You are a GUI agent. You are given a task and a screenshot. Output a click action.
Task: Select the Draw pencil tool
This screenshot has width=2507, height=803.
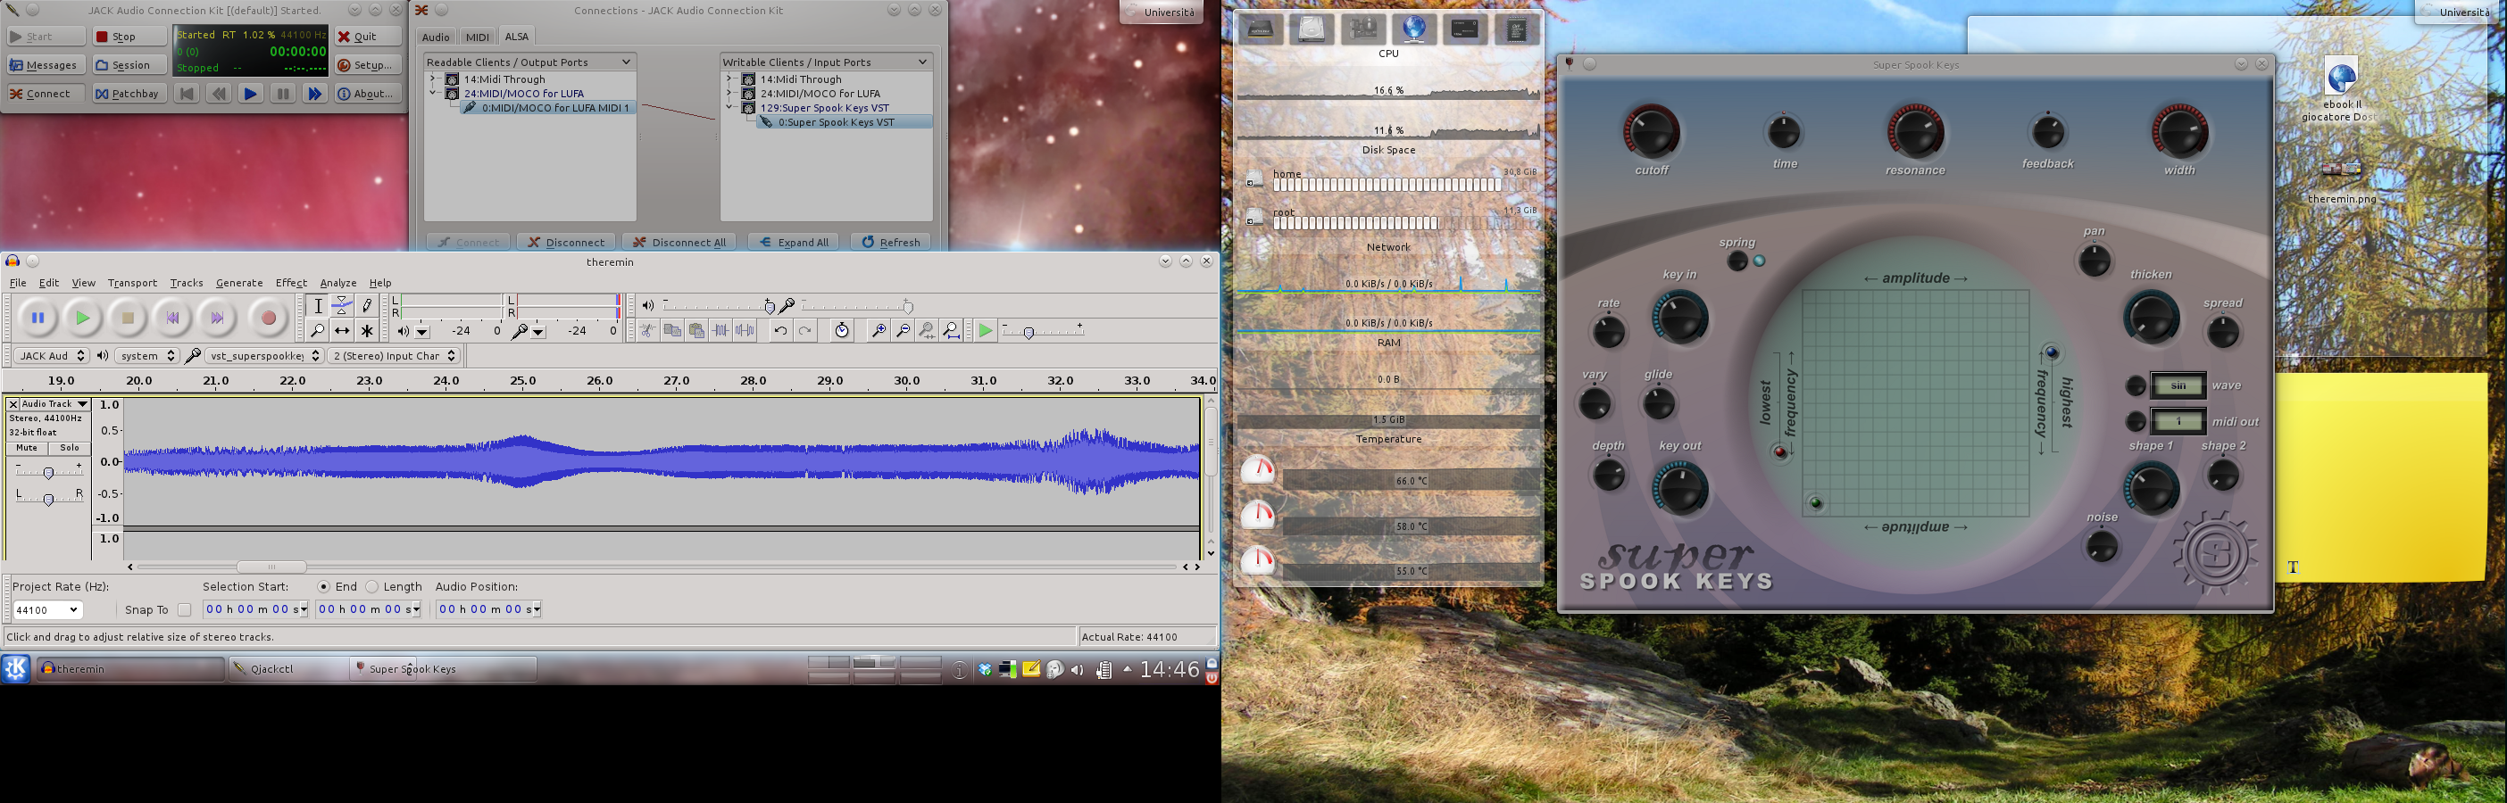tap(367, 305)
